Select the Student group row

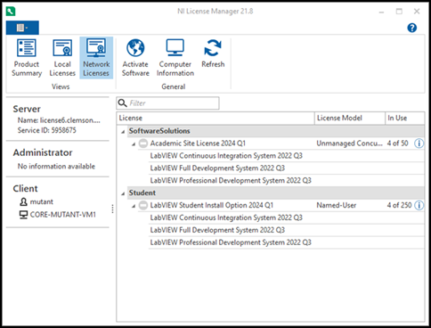tap(276, 193)
